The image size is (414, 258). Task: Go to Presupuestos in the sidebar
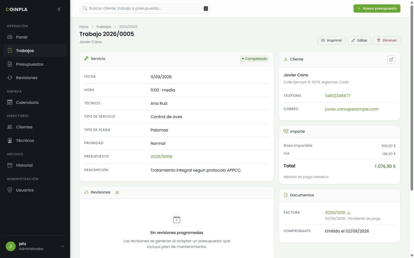(x=35, y=64)
